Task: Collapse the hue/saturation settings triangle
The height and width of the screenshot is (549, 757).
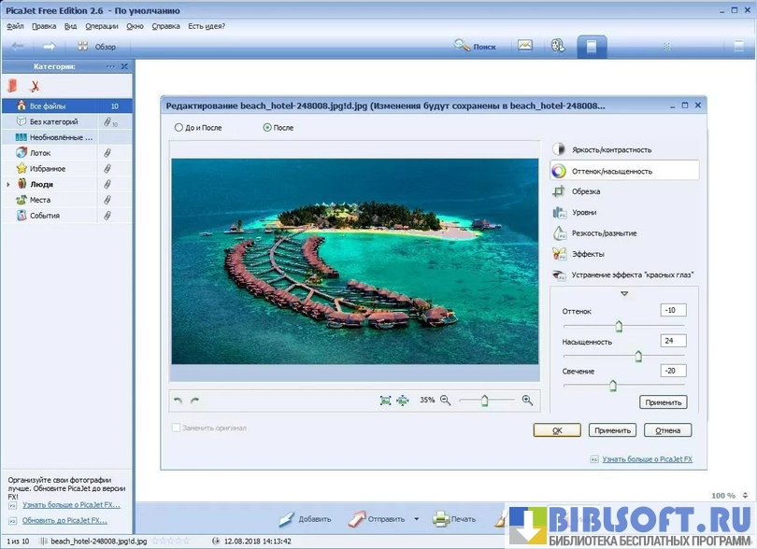Action: click(624, 293)
